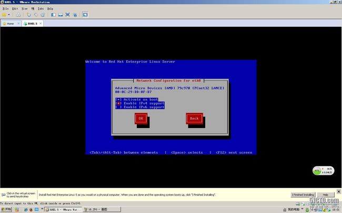Click the Windows Start button

pos(6,209)
